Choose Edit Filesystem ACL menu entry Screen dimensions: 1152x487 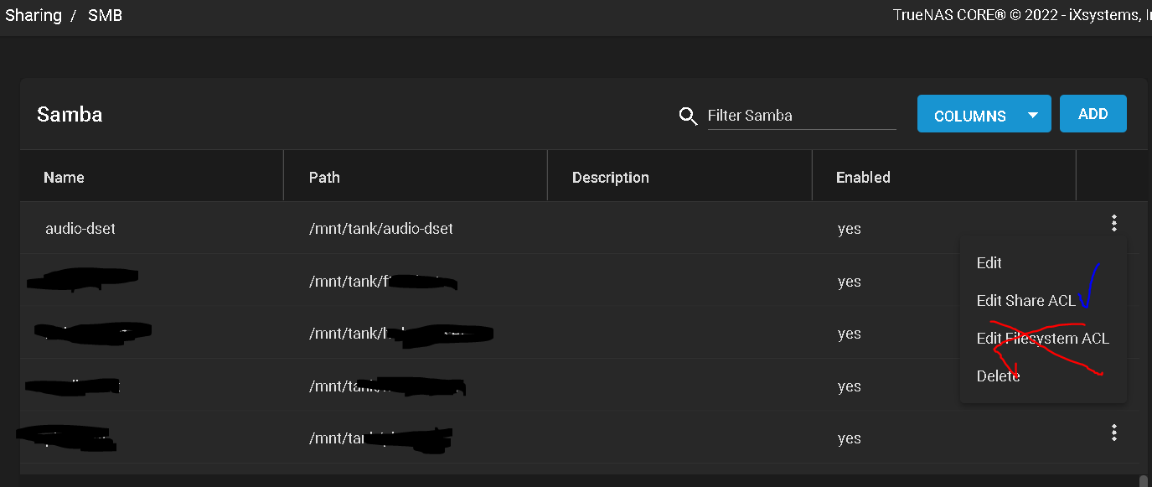pos(1044,339)
